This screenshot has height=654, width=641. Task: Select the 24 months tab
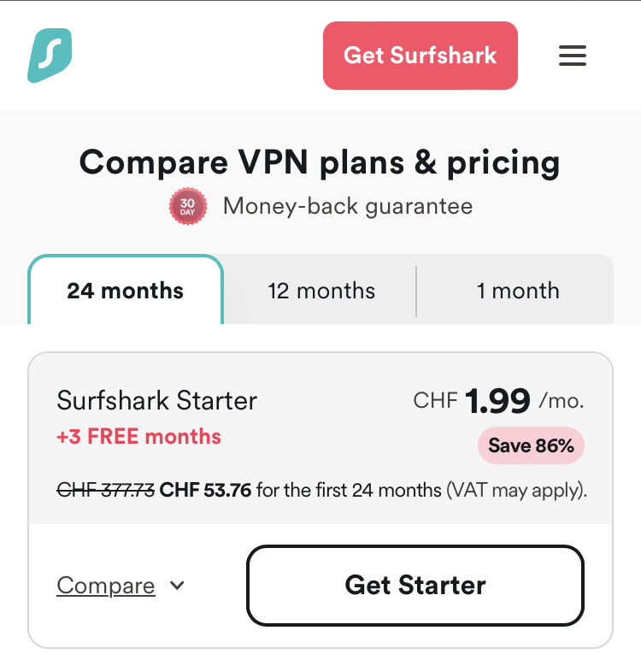point(126,291)
